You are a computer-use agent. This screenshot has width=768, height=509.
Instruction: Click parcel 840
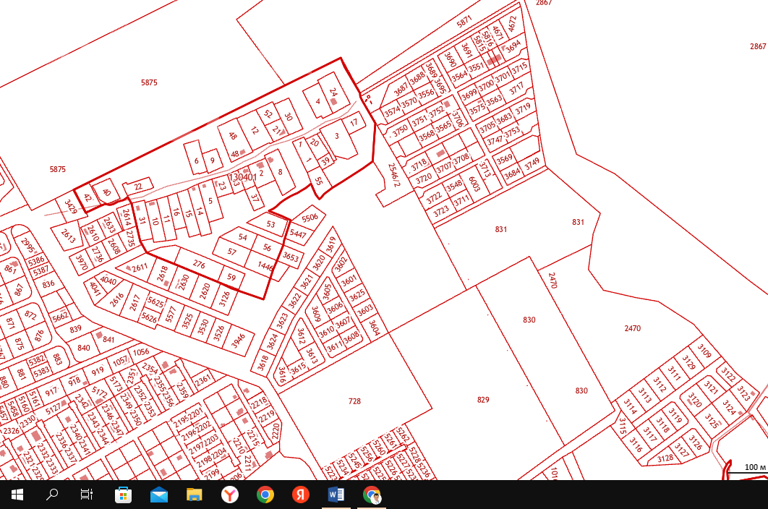[x=84, y=347]
